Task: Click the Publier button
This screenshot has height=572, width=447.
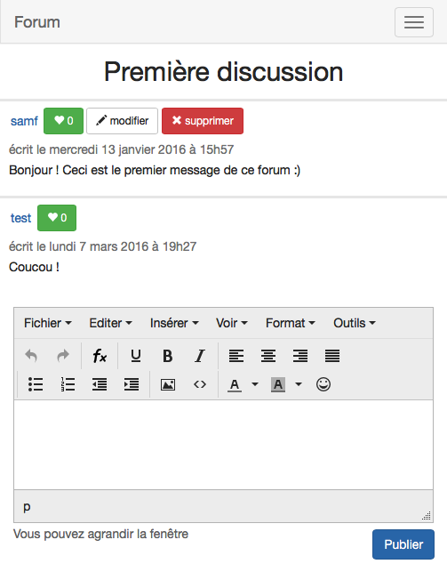Action: (403, 544)
